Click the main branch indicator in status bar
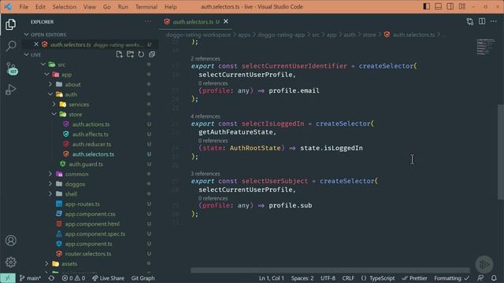 pos(30,278)
